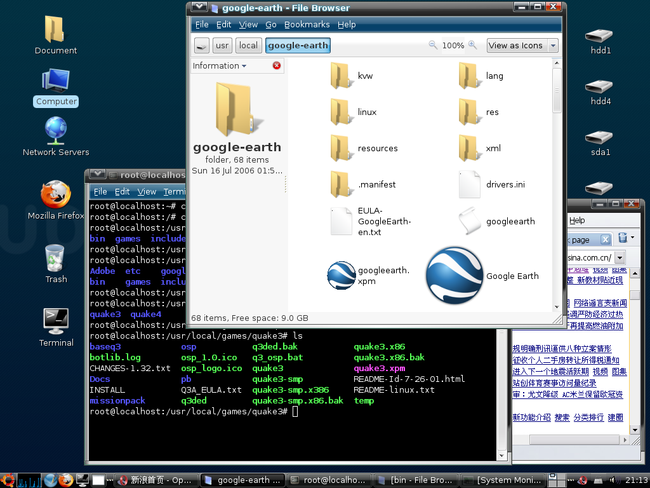Open the File Browser window menu button
The image size is (650, 488).
click(x=199, y=7)
